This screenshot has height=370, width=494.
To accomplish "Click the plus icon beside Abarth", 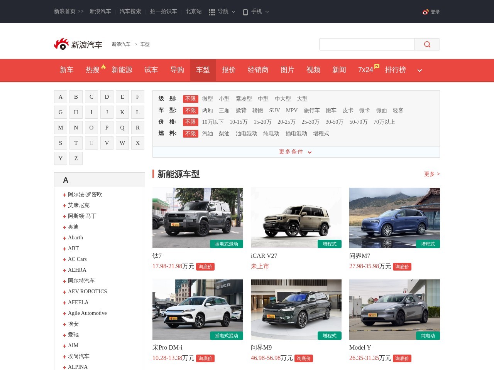I will [64, 238].
